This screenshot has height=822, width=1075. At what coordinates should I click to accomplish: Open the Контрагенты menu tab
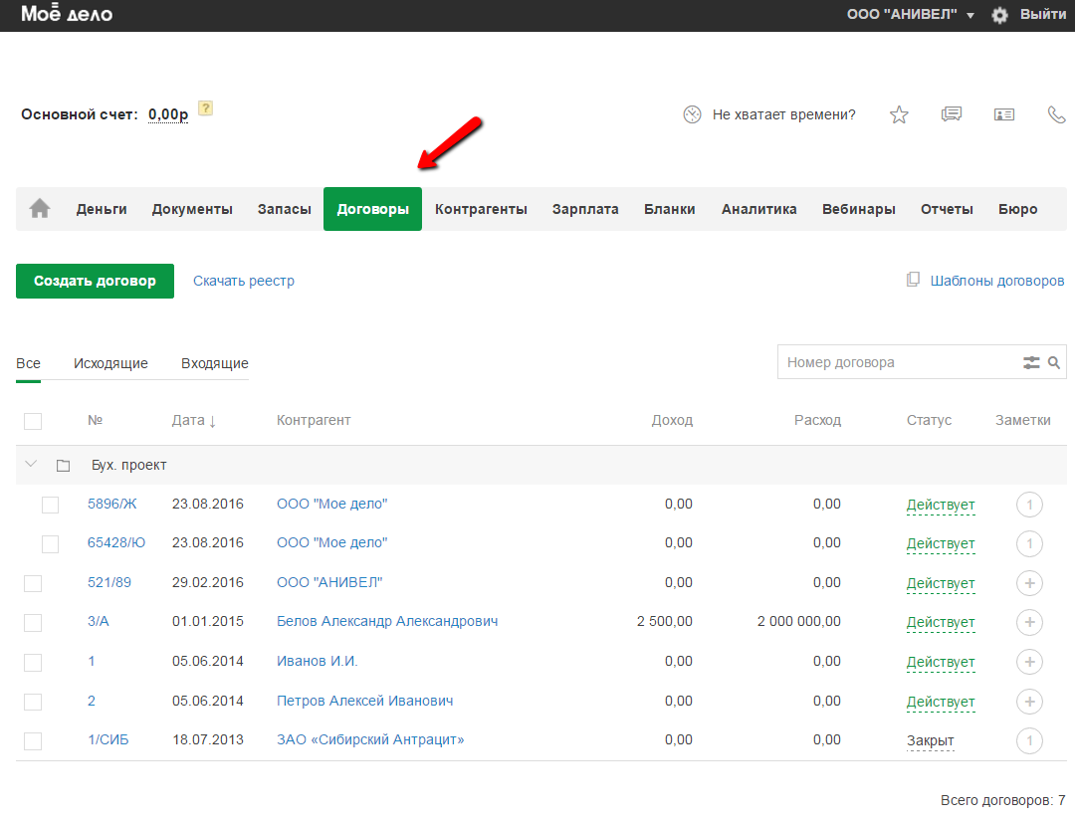point(481,209)
